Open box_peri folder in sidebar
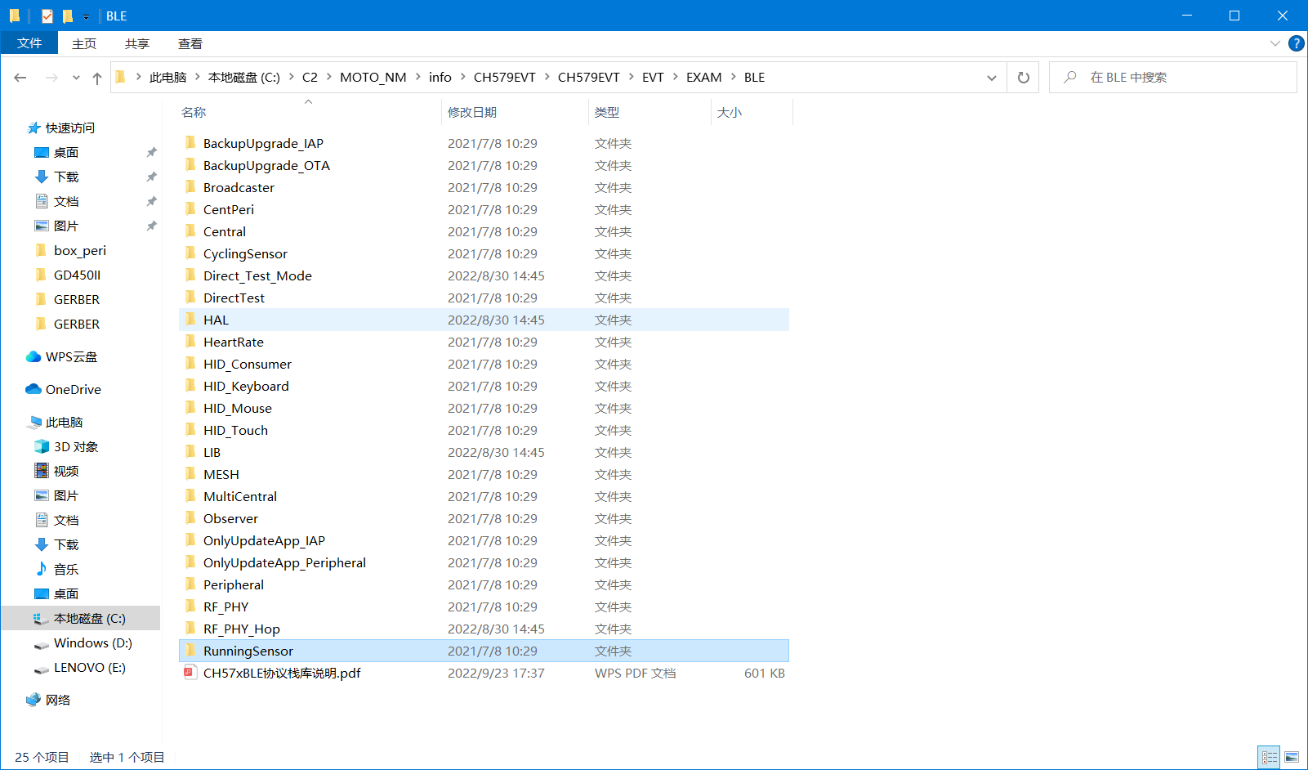 click(x=80, y=251)
